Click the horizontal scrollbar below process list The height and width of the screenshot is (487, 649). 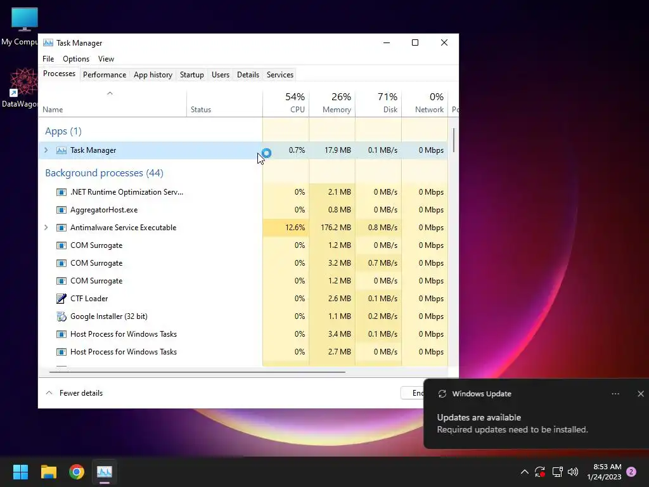pyautogui.click(x=197, y=372)
